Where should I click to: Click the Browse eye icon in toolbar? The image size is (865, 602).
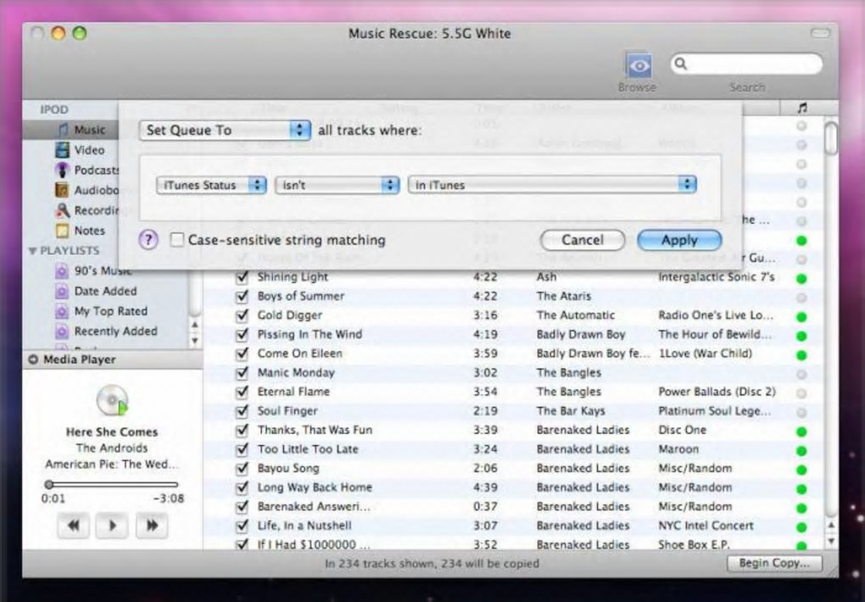click(639, 65)
